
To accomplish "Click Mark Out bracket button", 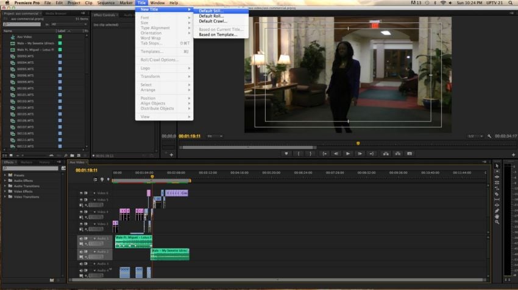I will pos(310,154).
